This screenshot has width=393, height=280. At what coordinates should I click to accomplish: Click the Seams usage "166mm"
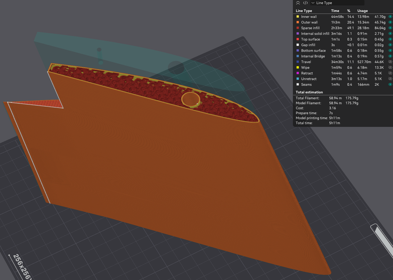point(363,85)
